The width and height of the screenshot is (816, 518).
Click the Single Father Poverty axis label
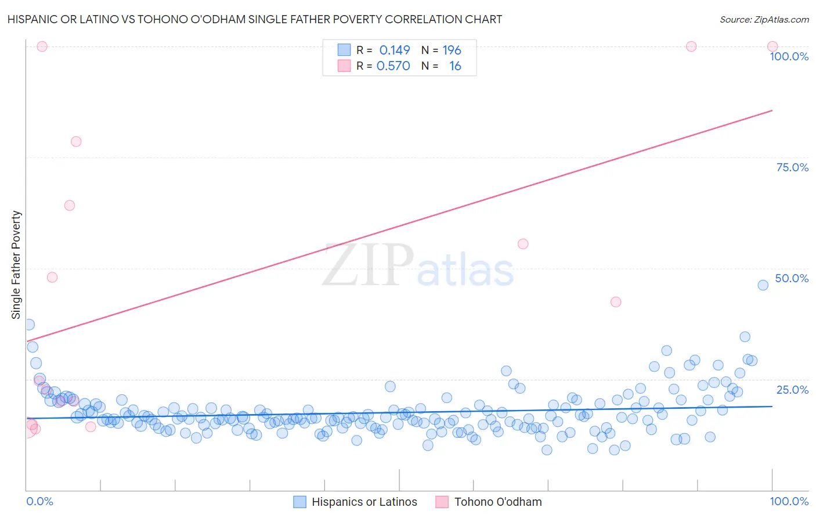(x=16, y=265)
